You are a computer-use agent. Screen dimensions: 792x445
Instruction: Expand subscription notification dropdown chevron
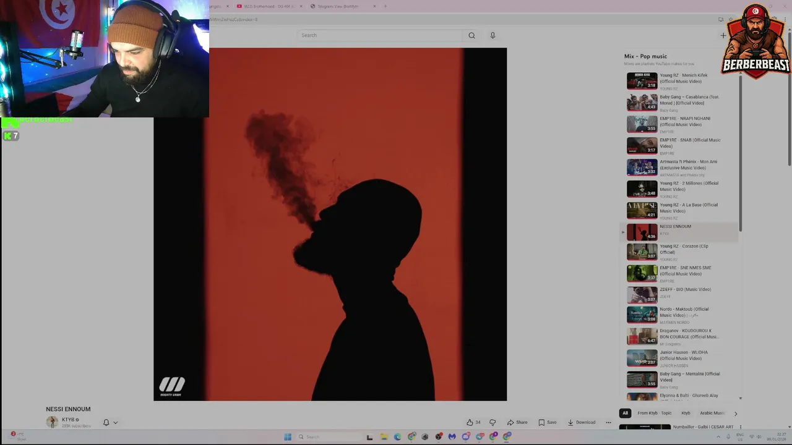point(115,423)
